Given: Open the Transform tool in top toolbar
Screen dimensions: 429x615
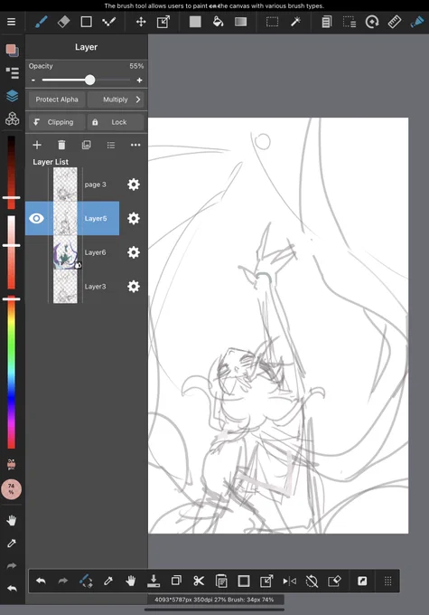Looking at the screenshot, I should 163,22.
